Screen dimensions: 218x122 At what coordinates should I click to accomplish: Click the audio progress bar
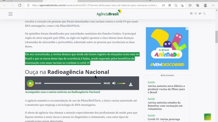pos(73,83)
